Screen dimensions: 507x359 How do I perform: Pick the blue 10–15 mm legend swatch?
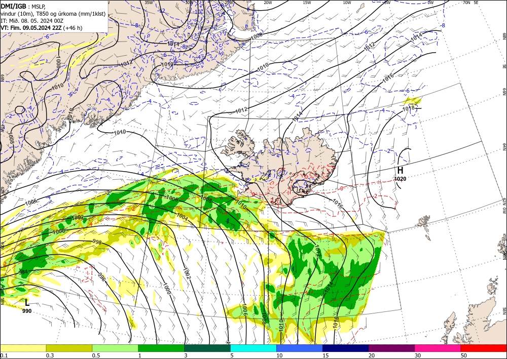[x=300, y=348]
